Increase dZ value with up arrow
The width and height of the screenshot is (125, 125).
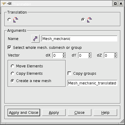pos(115,54)
